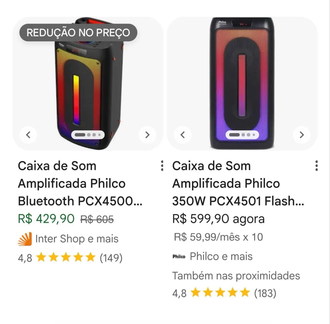View the 183 reviews star rating
The width and height of the screenshot is (330, 324).
coord(224,293)
